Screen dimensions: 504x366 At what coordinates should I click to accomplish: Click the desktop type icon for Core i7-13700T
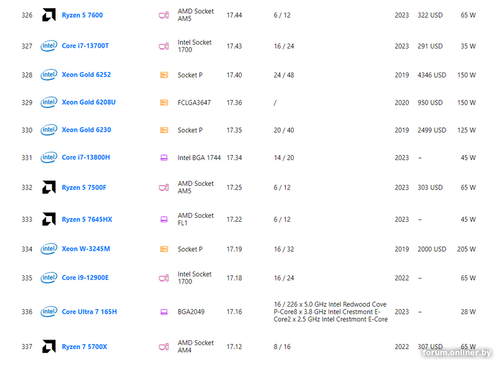164,46
